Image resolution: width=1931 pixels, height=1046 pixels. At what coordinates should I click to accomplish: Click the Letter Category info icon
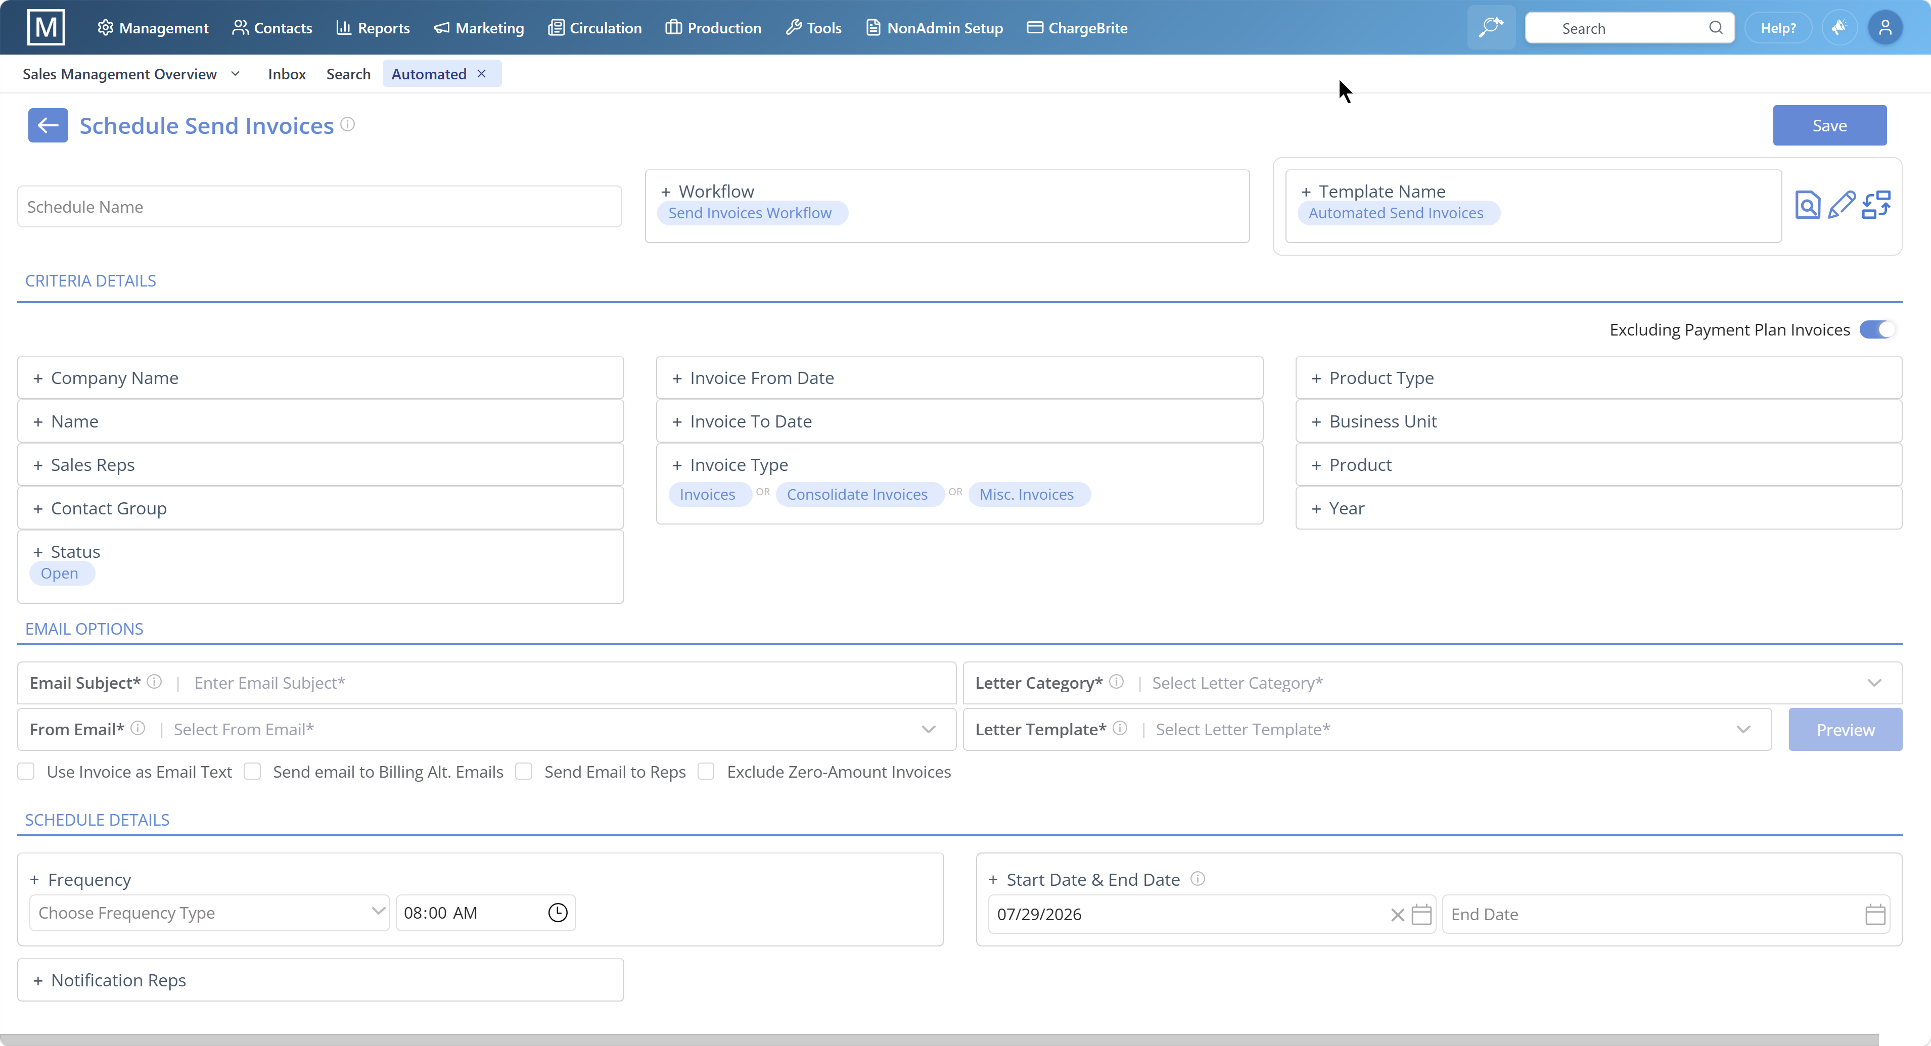1116,682
